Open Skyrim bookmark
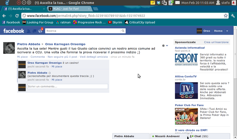 [115, 22]
